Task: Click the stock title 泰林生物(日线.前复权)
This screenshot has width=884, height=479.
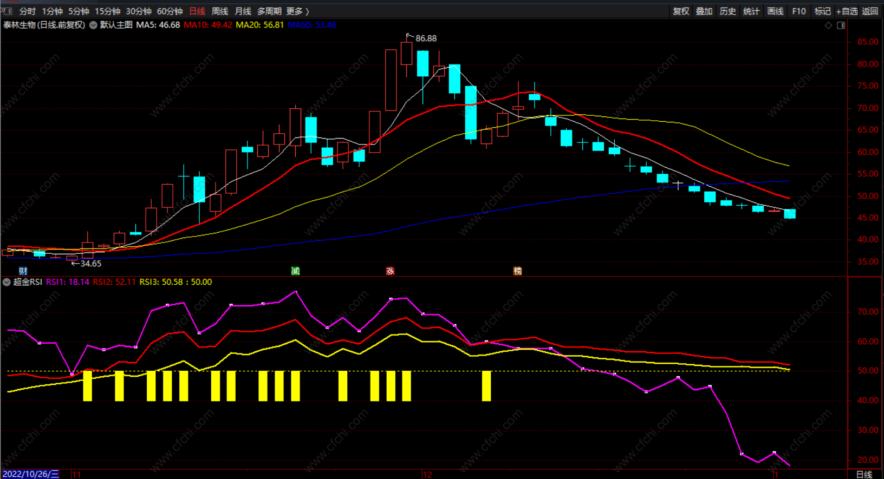Action: (x=44, y=25)
